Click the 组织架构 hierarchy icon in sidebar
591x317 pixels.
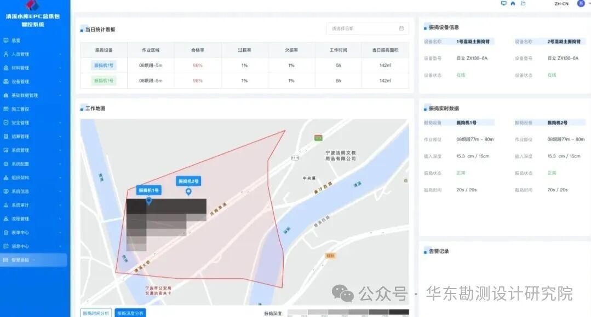coord(5,178)
